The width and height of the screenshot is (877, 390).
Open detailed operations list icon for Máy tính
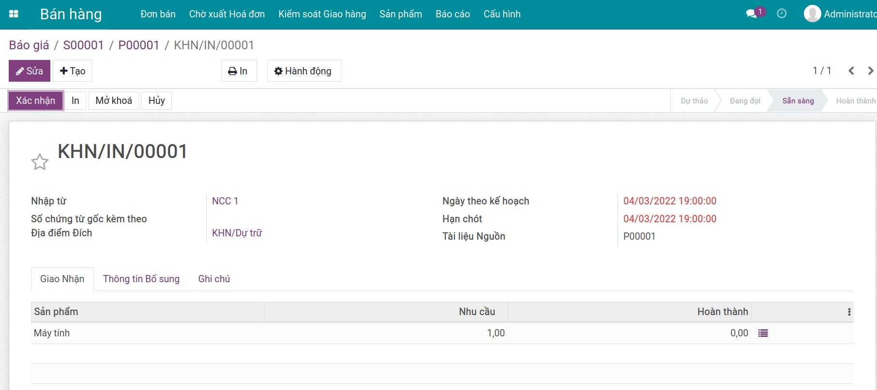point(763,333)
